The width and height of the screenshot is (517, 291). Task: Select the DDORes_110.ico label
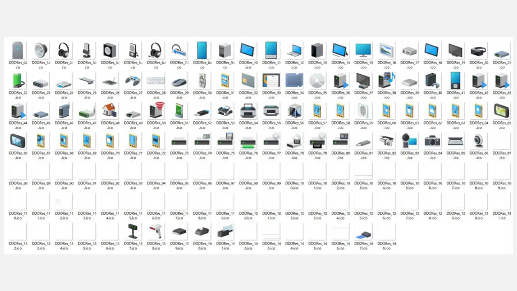point(18,216)
